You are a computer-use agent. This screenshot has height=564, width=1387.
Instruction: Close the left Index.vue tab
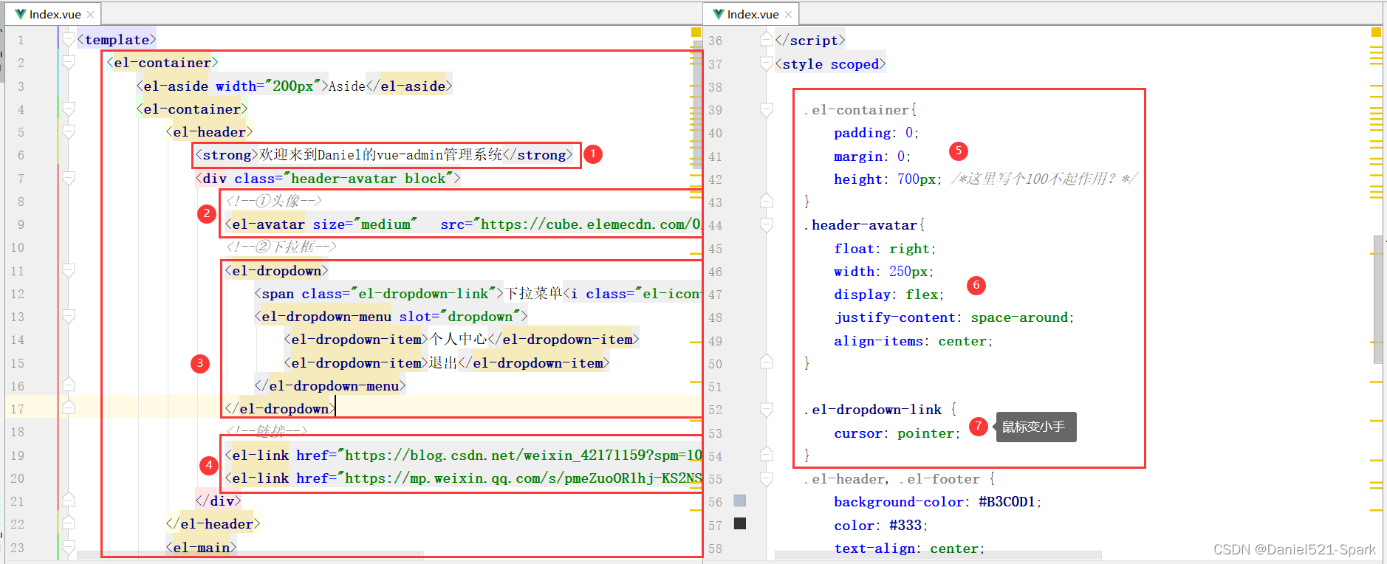point(90,14)
